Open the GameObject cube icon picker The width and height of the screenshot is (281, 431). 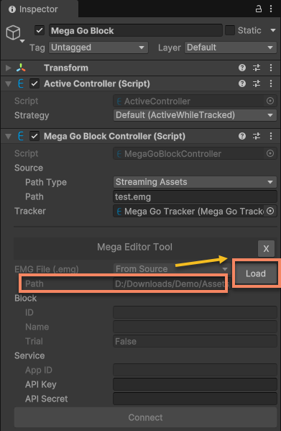click(13, 32)
